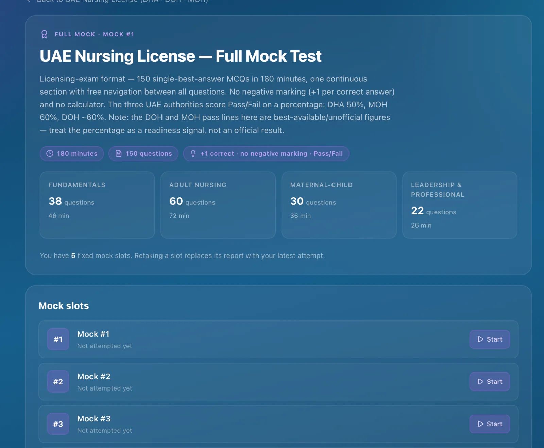The height and width of the screenshot is (448, 544).
Task: Click the Mock #2 slot title
Action: (94, 377)
